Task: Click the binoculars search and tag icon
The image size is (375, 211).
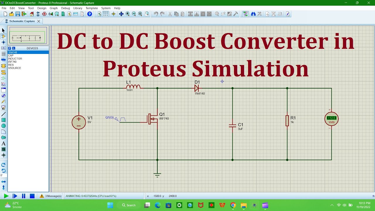Action: pos(253,14)
